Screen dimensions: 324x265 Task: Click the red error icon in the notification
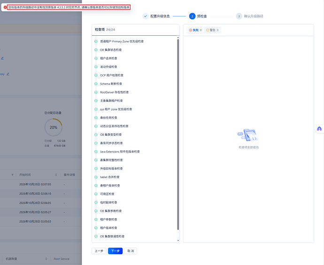5,7
